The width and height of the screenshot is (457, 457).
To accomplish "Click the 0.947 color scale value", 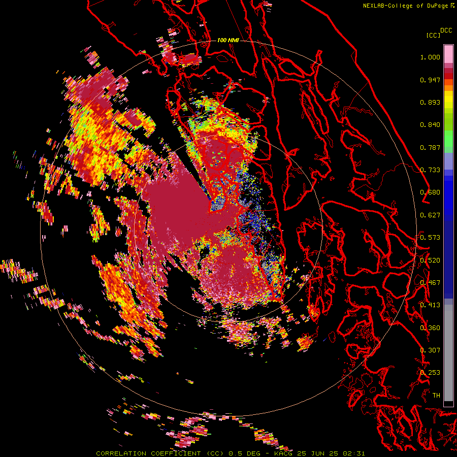I will (x=430, y=80).
